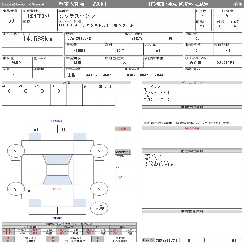This screenshot has width=244, height=244.
Task: Click the red X legend code
Action: point(8,241)
